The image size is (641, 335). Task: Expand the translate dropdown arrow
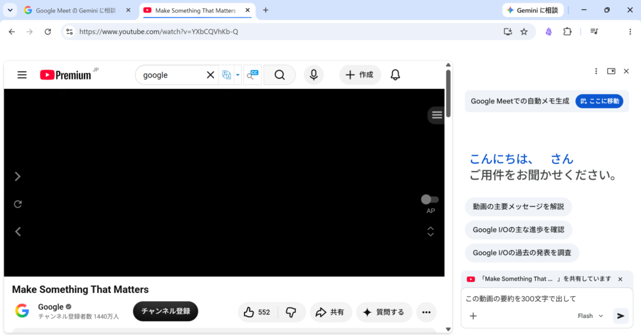coord(237,75)
